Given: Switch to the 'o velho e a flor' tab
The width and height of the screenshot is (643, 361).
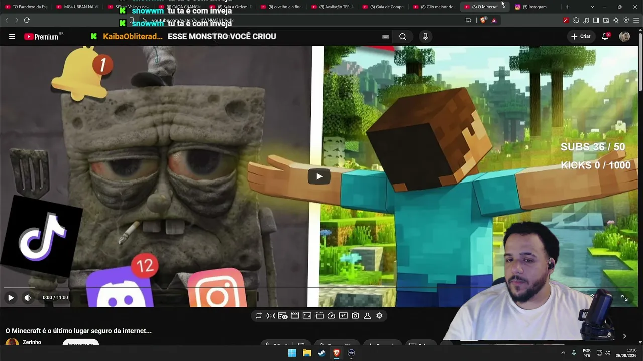Looking at the screenshot, I should (x=282, y=7).
